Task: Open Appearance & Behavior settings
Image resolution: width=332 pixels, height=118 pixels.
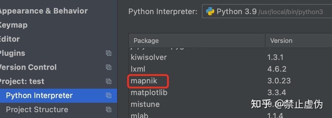Action: point(43,11)
